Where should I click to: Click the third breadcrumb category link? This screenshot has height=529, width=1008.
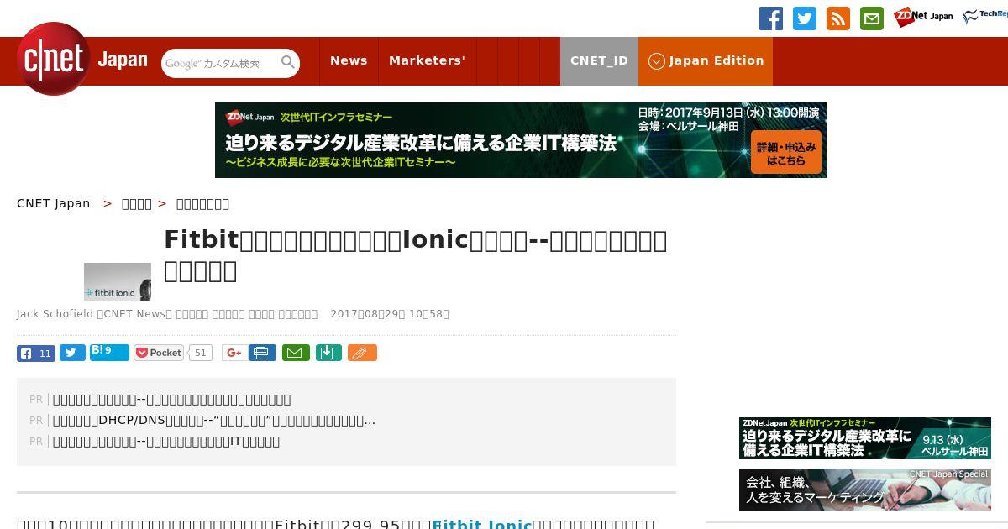pyautogui.click(x=202, y=203)
